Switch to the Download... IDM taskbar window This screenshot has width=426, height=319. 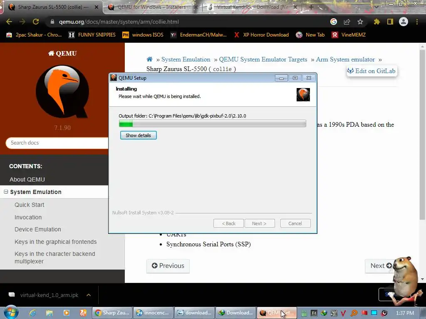236,313
